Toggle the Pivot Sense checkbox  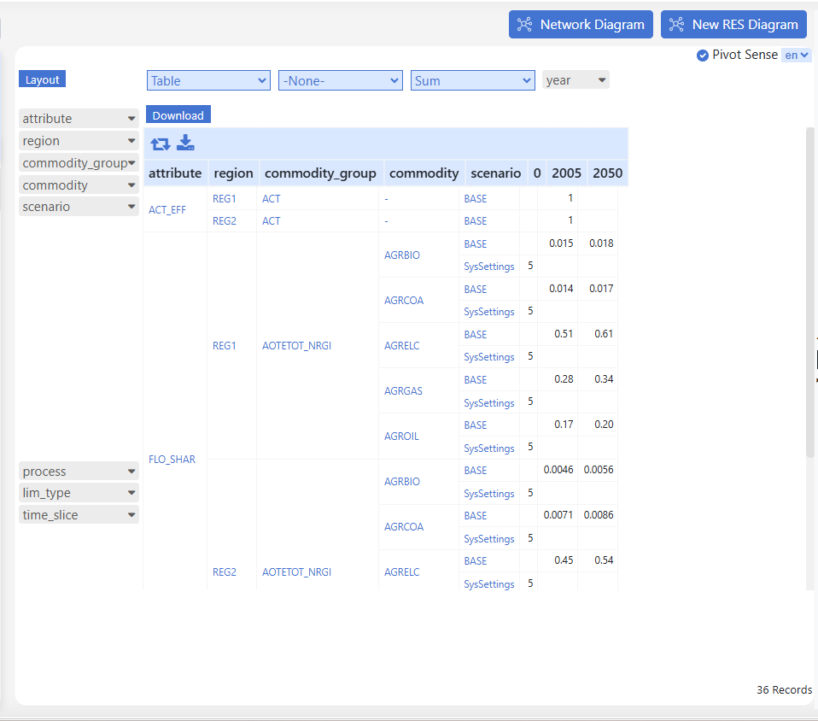pos(702,55)
